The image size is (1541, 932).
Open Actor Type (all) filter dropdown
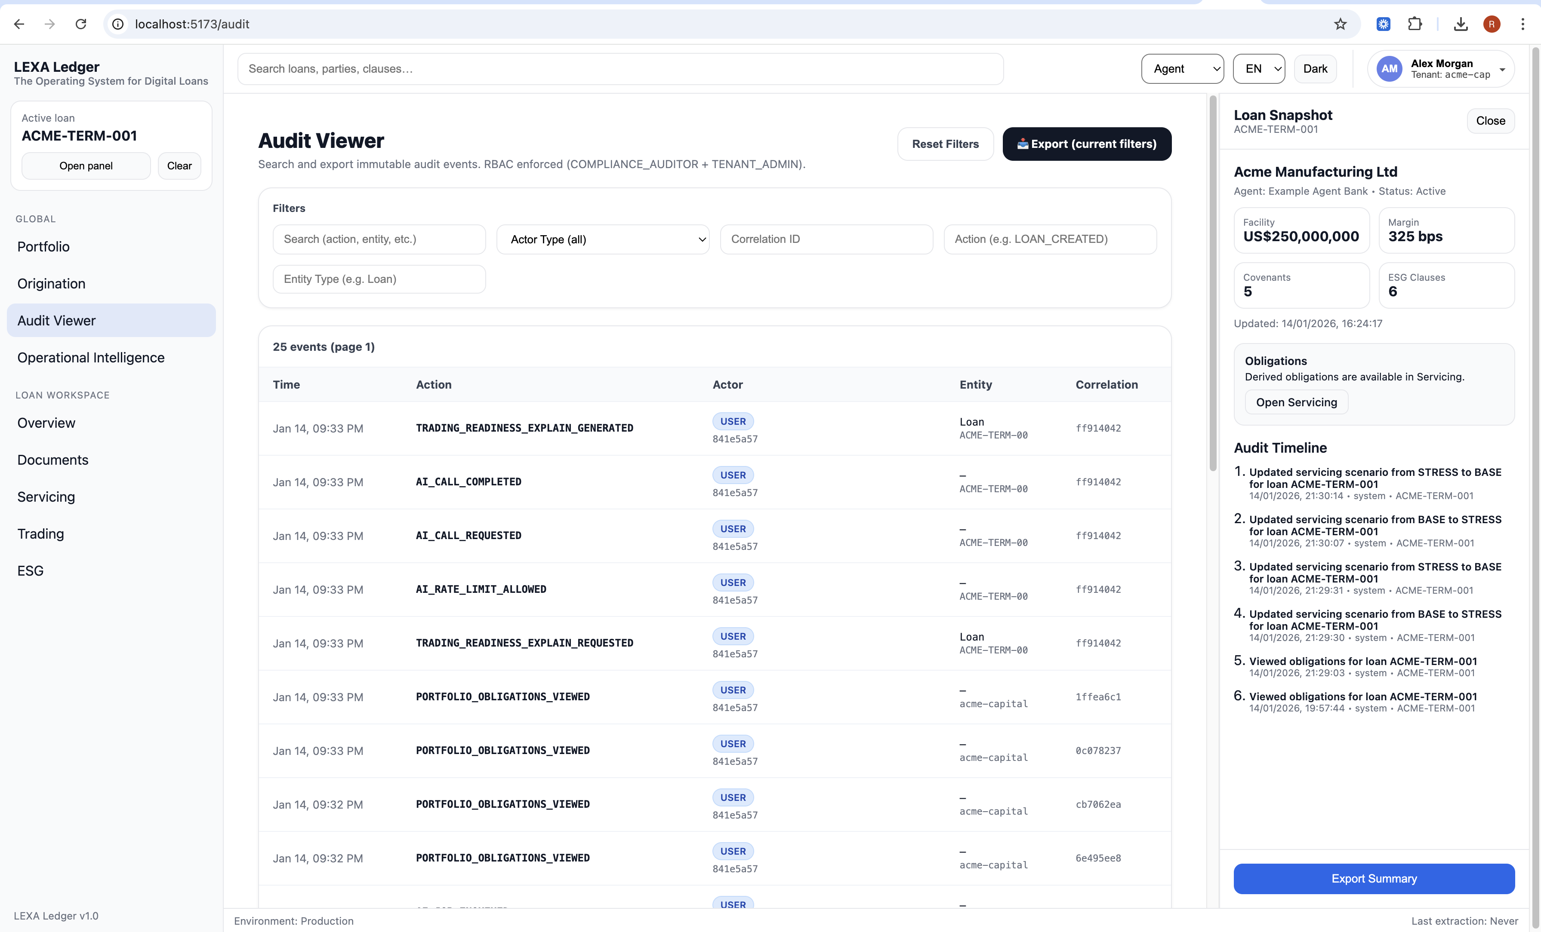click(602, 239)
